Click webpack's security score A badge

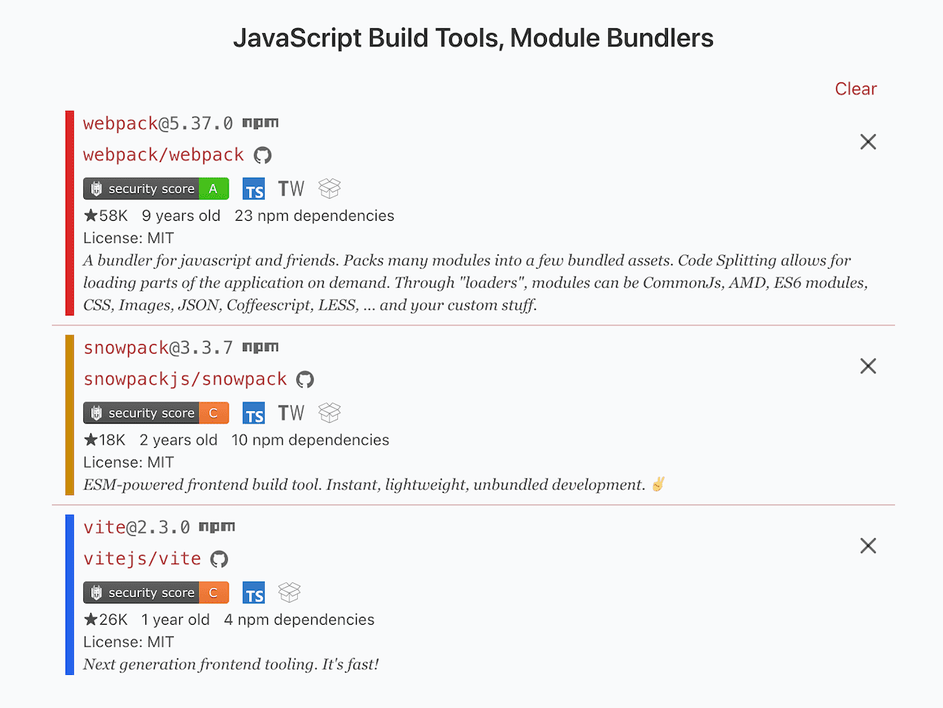pos(156,189)
